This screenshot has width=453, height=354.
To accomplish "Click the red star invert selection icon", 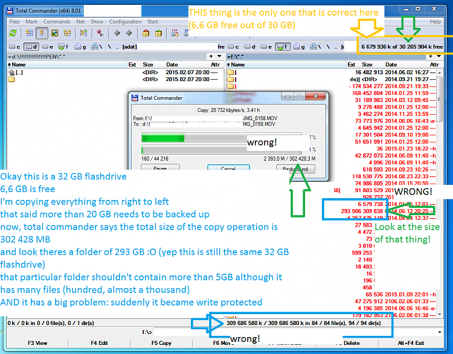I will click(x=100, y=33).
